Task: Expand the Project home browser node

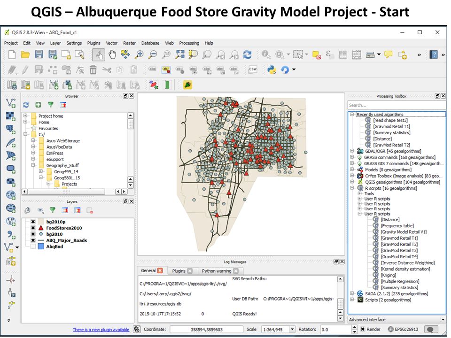Action: pos(25,116)
